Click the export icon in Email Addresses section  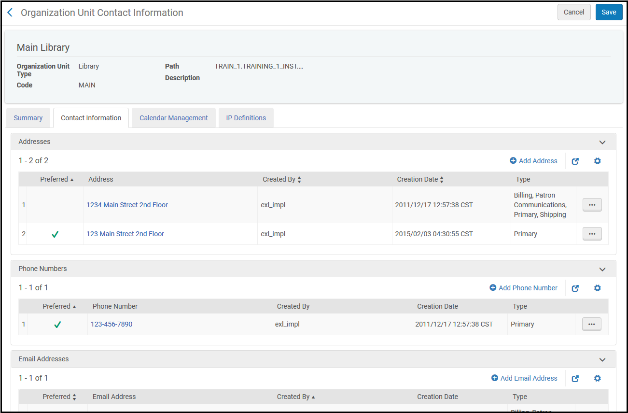[575, 378]
